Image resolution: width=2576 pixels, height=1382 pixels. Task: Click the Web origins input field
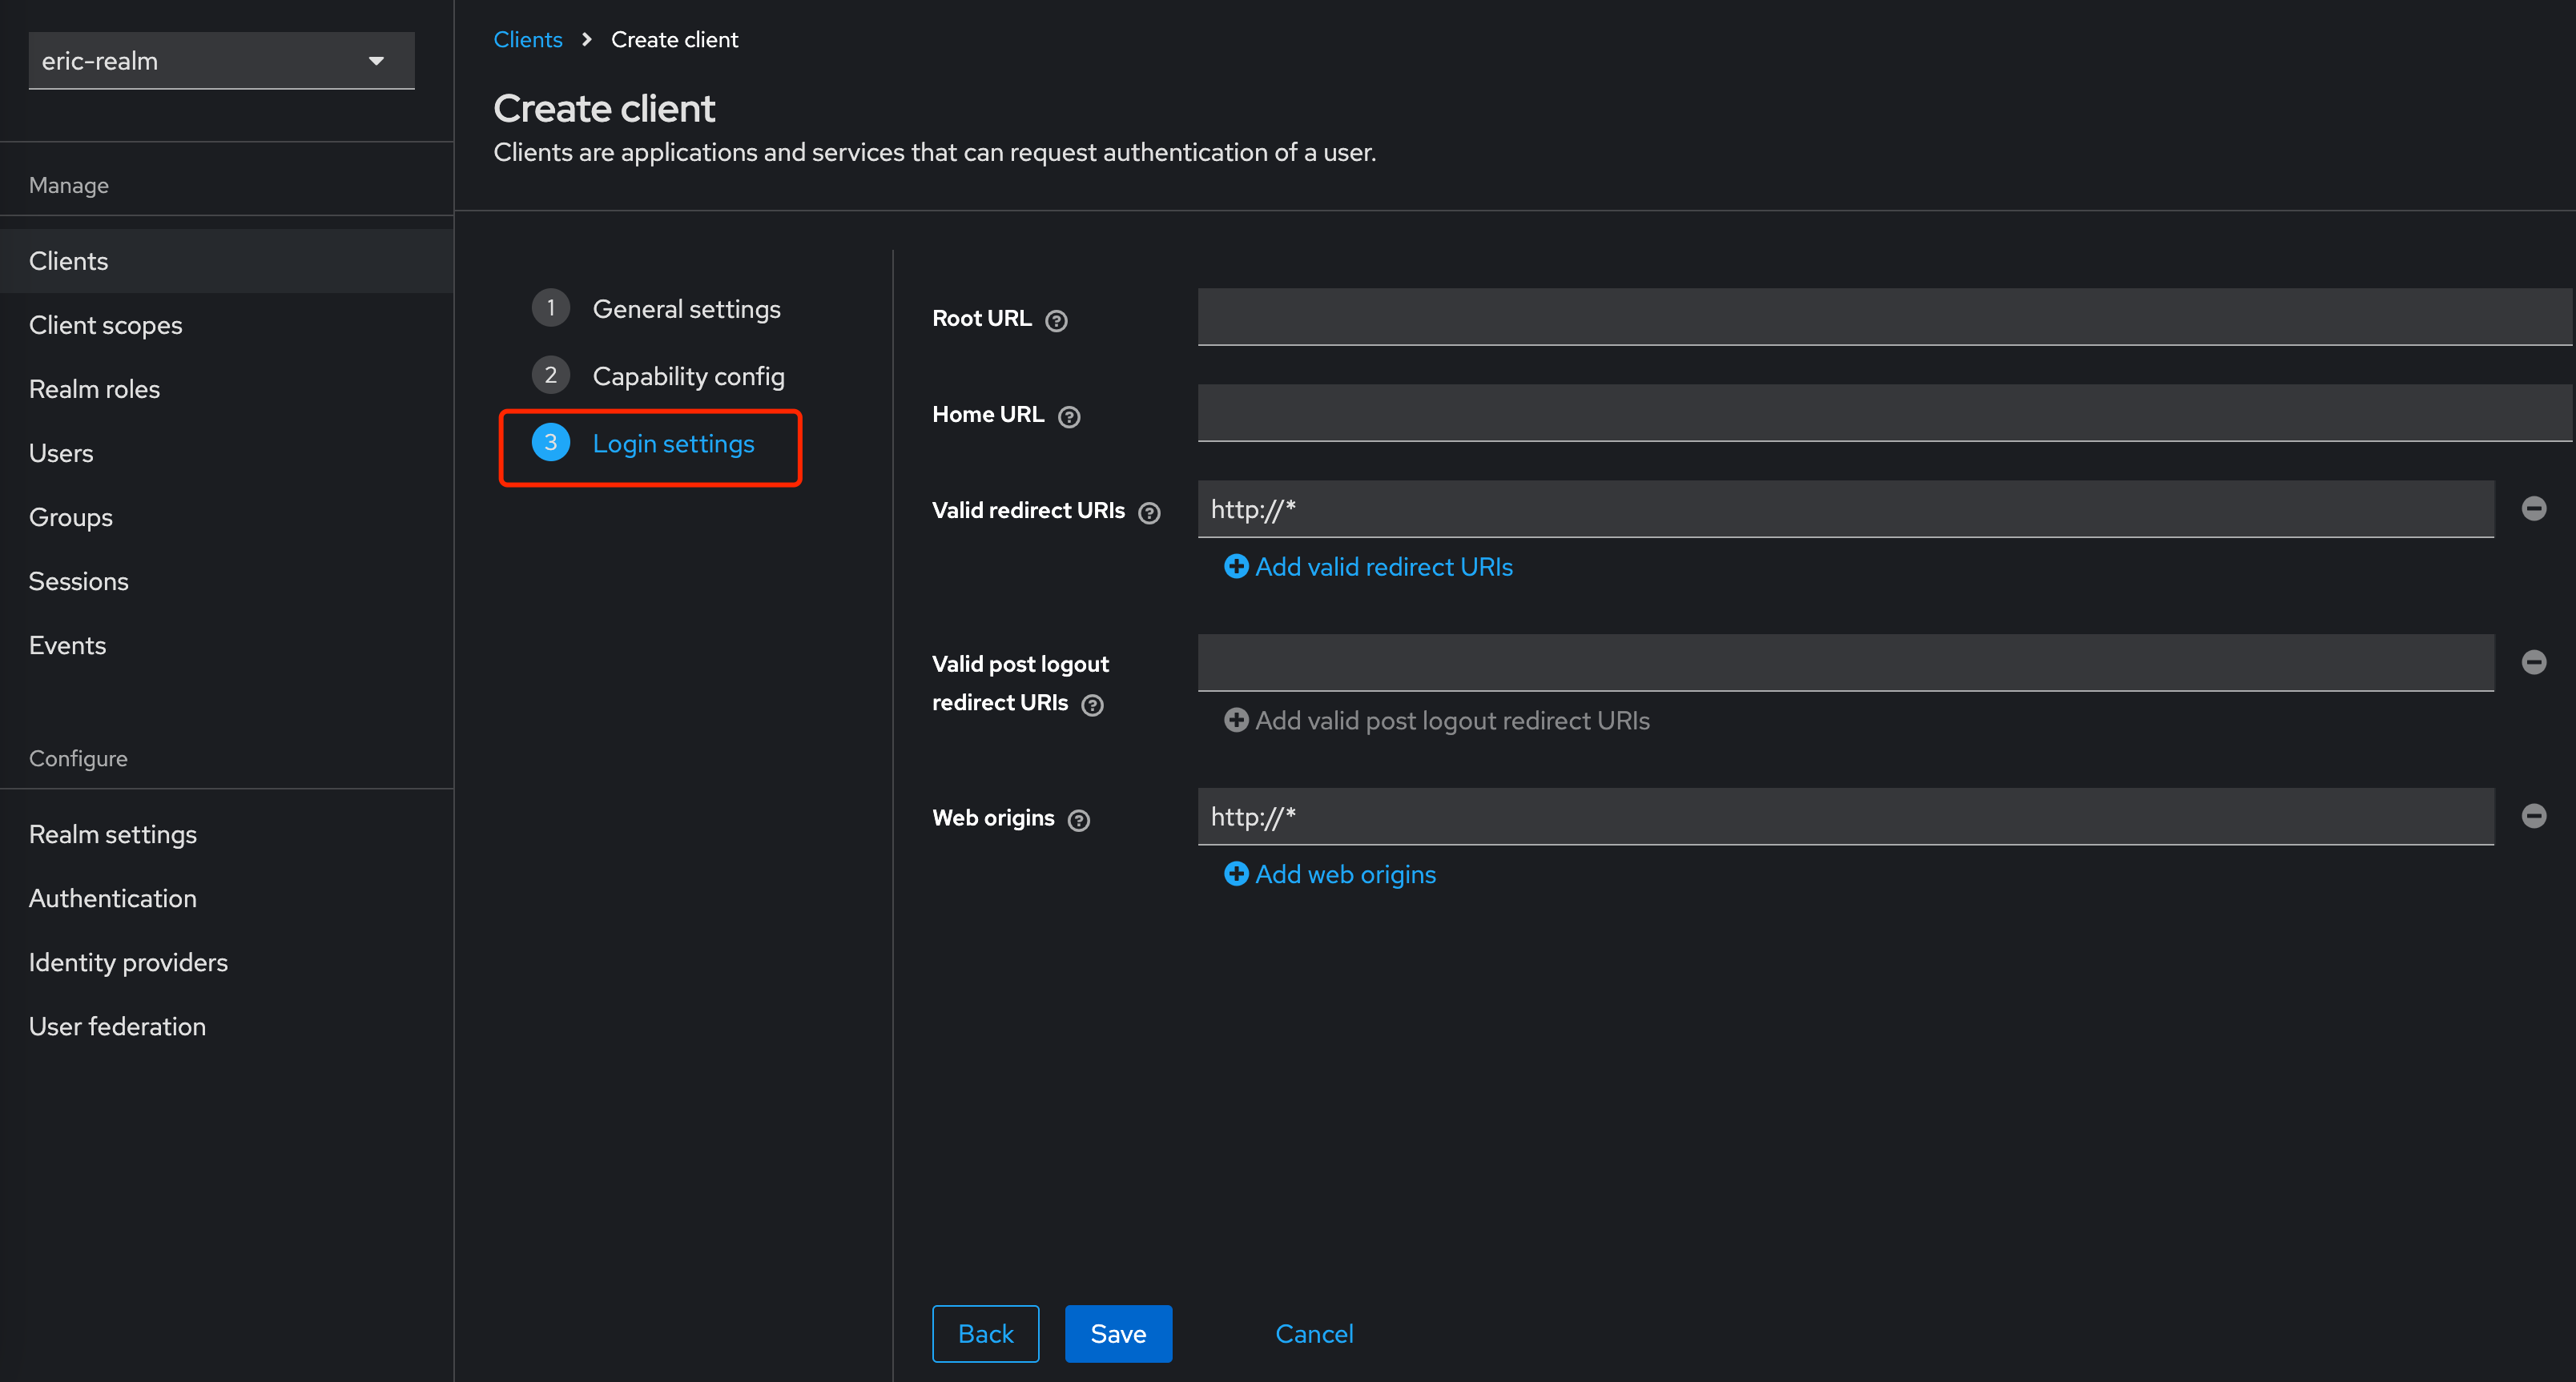(1846, 818)
